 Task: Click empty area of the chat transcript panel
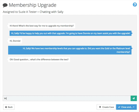coord(70,79)
